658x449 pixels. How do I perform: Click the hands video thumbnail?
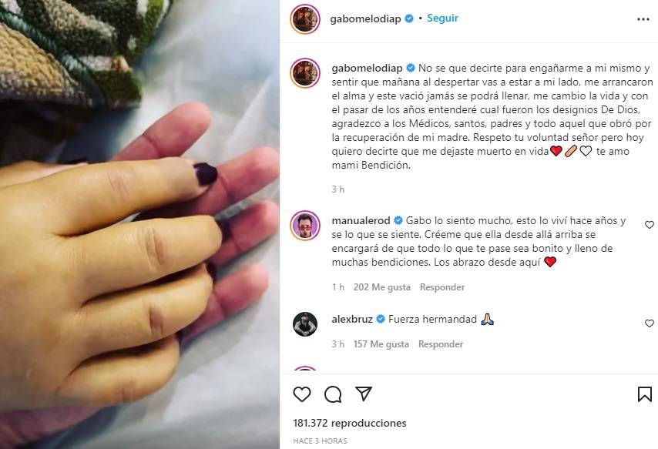click(x=139, y=225)
